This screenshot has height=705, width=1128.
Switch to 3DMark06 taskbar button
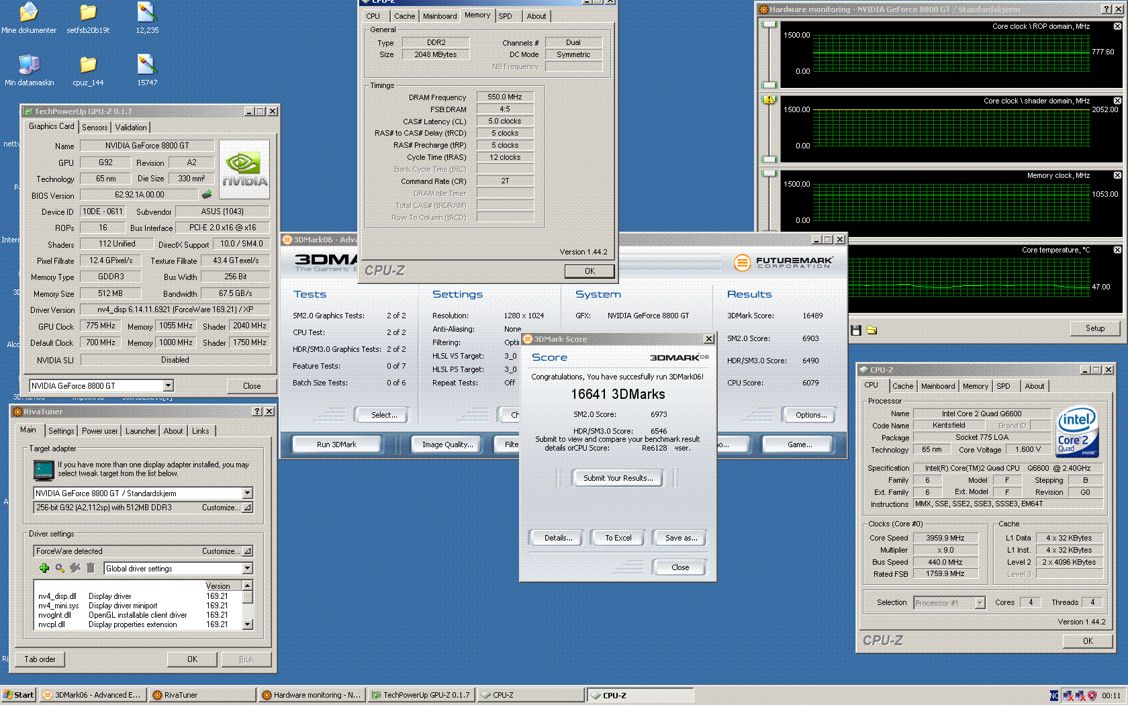(x=93, y=695)
